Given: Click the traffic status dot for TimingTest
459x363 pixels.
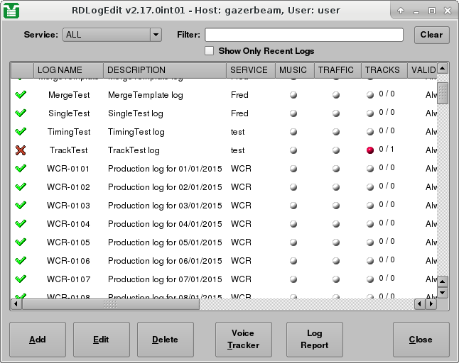Looking at the screenshot, I should pos(336,132).
